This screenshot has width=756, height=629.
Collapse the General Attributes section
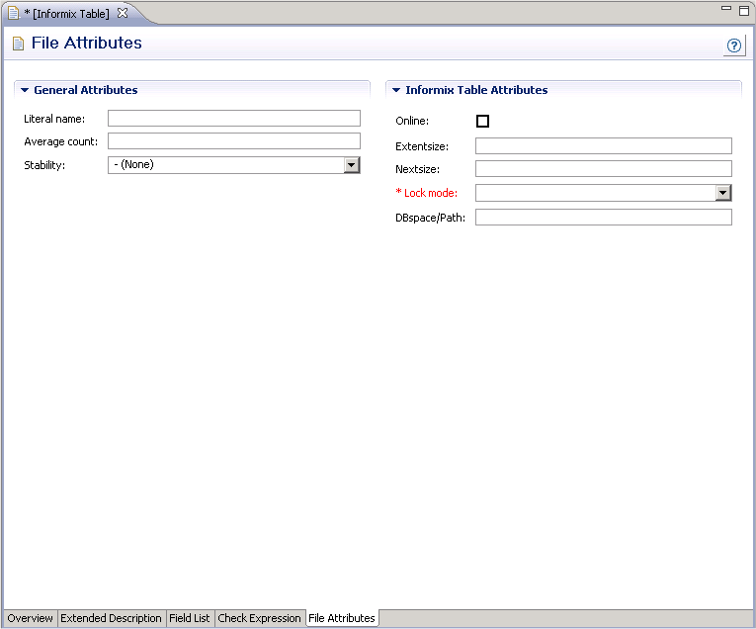pyautogui.click(x=25, y=90)
